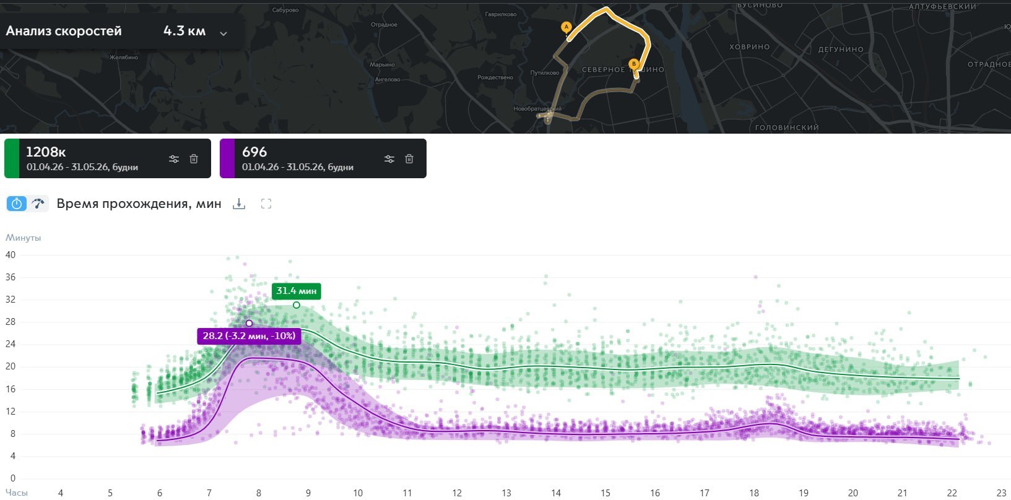Screen dimensions: 1011x500
Task: Click the '1208к' dataset title
Action: [x=46, y=152]
